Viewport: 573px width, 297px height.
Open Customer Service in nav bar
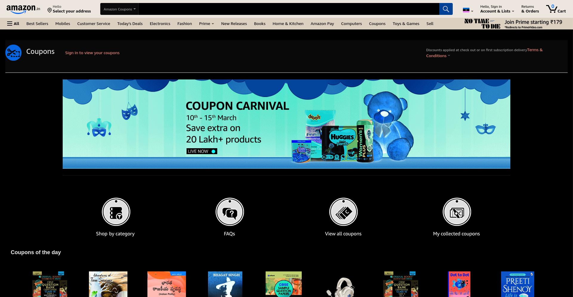(x=94, y=24)
